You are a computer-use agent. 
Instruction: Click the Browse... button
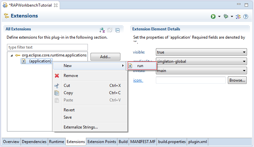pyautogui.click(x=237, y=80)
